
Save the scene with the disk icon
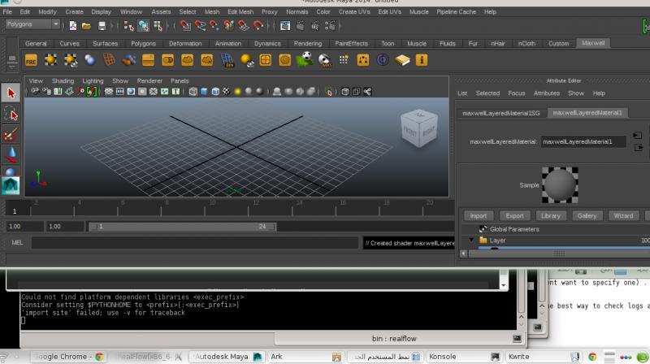coord(102,26)
